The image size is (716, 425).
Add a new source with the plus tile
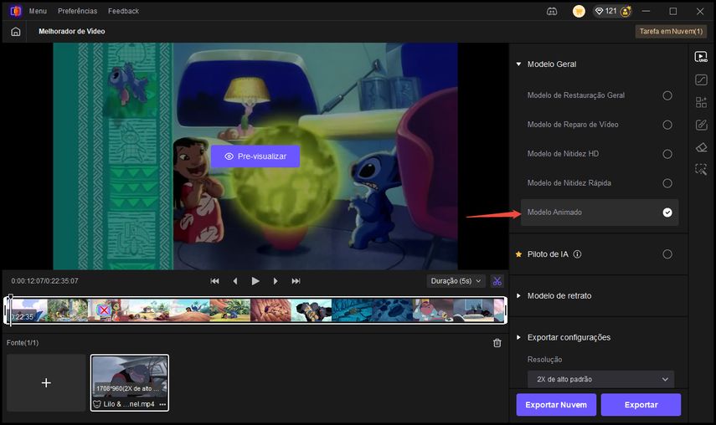coord(46,383)
